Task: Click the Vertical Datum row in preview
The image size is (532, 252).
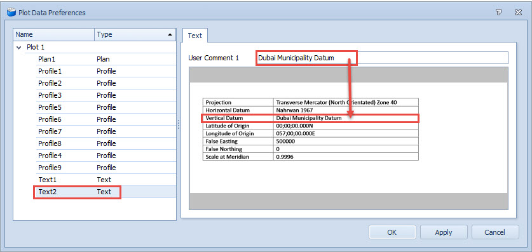Action: pyautogui.click(x=310, y=118)
